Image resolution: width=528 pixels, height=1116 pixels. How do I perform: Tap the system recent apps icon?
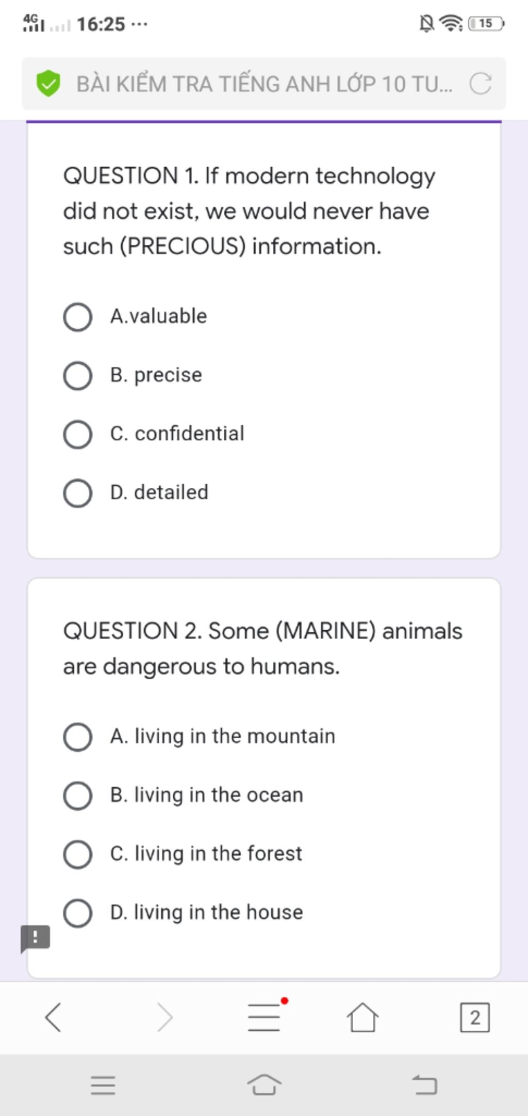[103, 1086]
